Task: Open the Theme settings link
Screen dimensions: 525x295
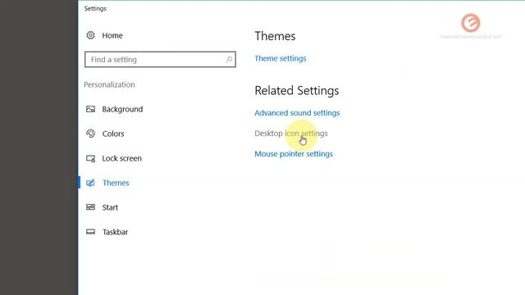Action: [281, 58]
